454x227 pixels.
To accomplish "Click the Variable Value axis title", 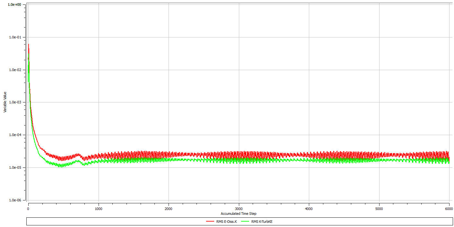I will point(5,103).
